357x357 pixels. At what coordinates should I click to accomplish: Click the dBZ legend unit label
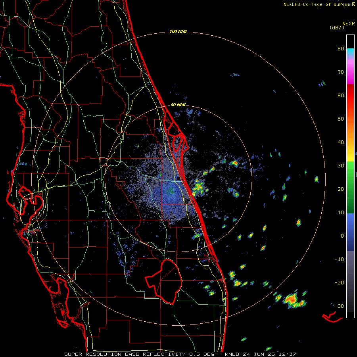pos(337,27)
